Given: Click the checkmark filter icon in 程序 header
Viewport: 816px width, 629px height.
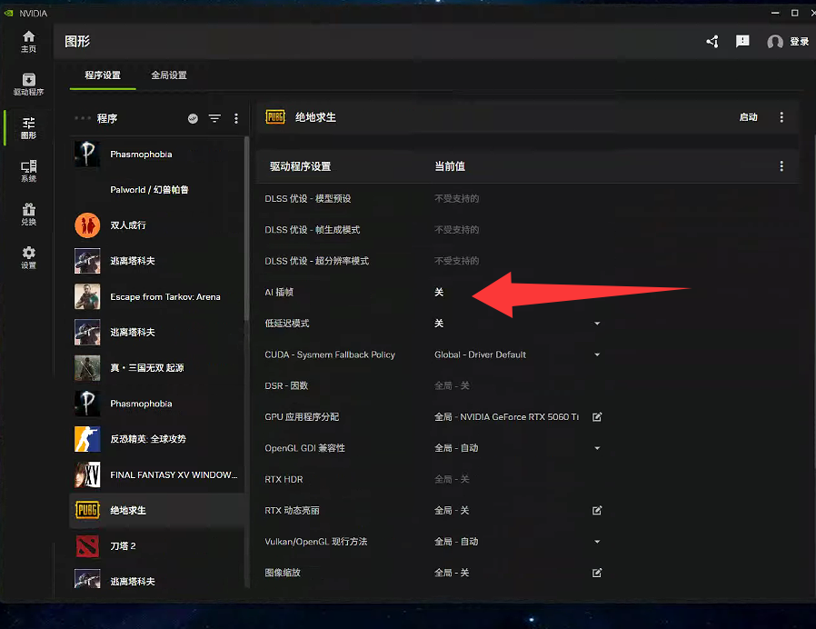Looking at the screenshot, I should click(193, 119).
